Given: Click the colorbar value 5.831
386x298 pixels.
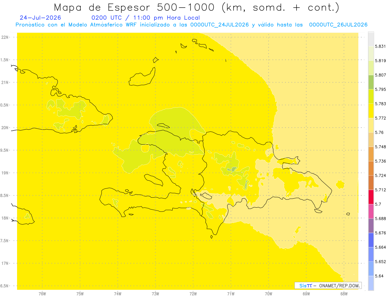Looking at the screenshot, I should (x=380, y=46).
